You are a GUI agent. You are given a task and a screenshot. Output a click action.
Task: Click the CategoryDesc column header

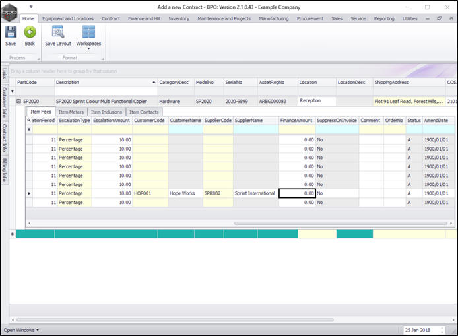point(176,82)
